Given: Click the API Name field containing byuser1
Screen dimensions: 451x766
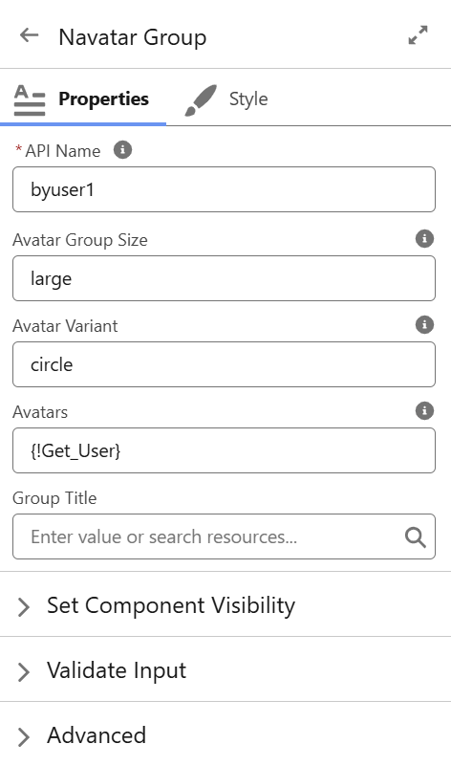Looking at the screenshot, I should [224, 189].
